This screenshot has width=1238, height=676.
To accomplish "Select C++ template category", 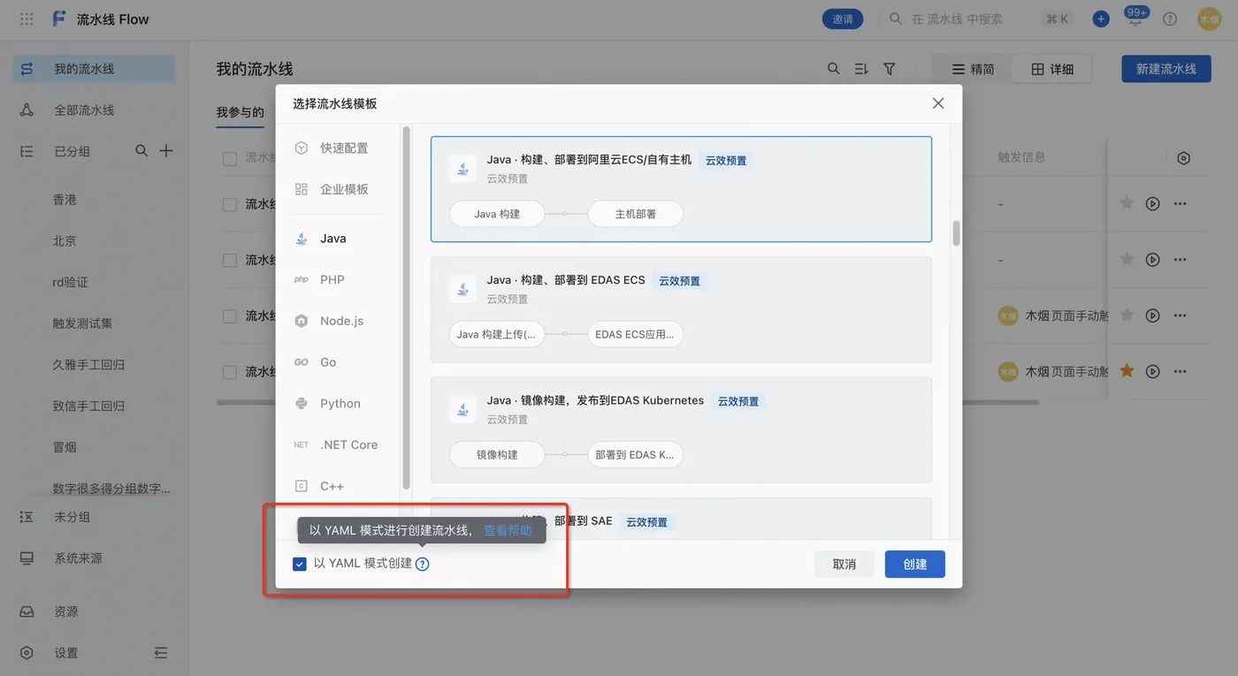I will tap(332, 486).
